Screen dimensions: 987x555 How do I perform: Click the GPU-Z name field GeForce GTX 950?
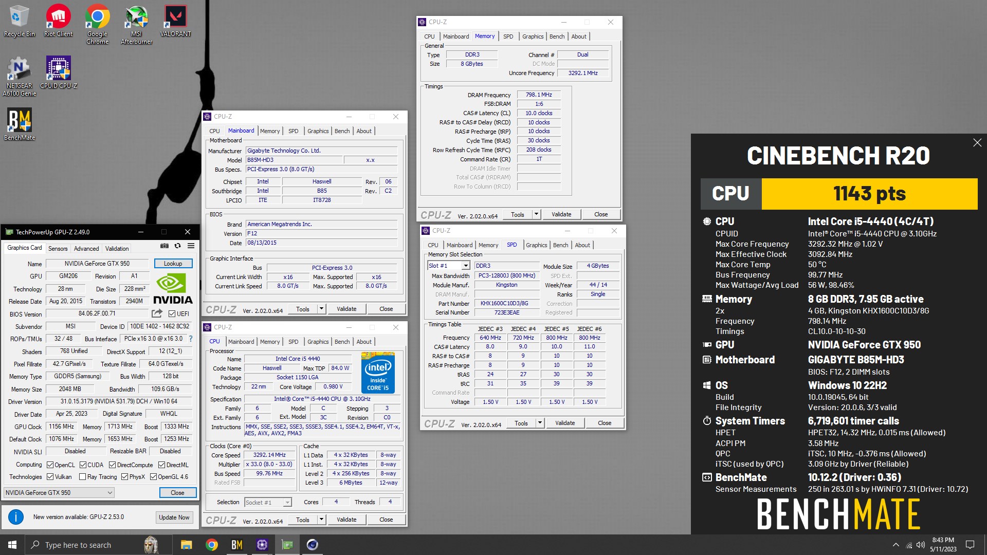pos(97,264)
